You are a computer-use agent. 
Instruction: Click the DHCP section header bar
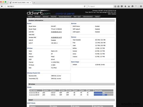pyautogui.click(x=71, y=100)
